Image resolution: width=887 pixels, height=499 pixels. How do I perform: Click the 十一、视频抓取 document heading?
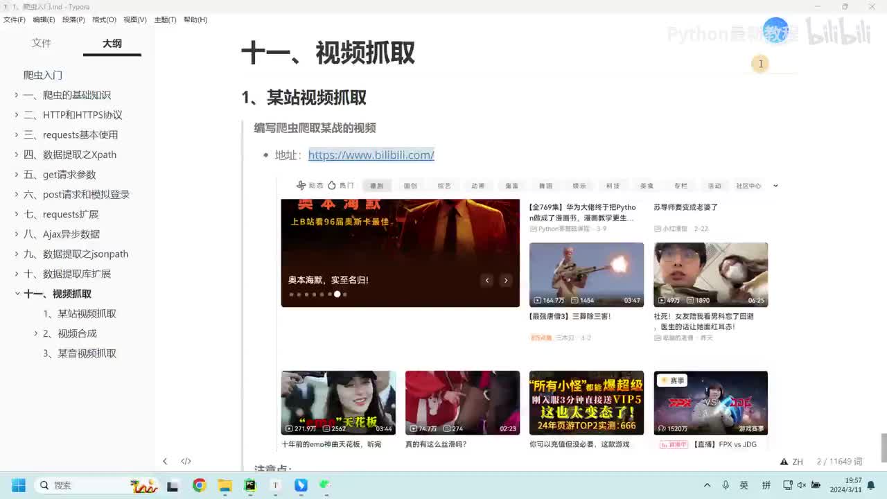click(x=328, y=53)
